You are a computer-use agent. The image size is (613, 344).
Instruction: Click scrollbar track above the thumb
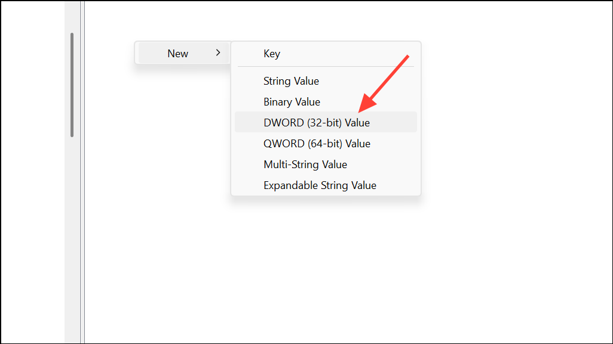click(x=72, y=17)
